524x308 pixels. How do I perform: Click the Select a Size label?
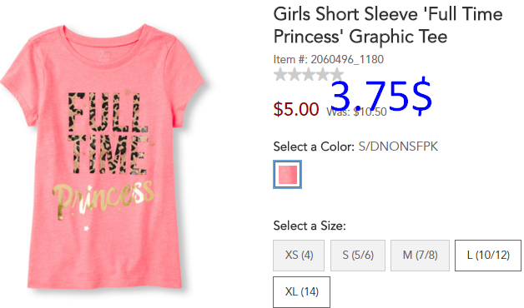tap(310, 226)
